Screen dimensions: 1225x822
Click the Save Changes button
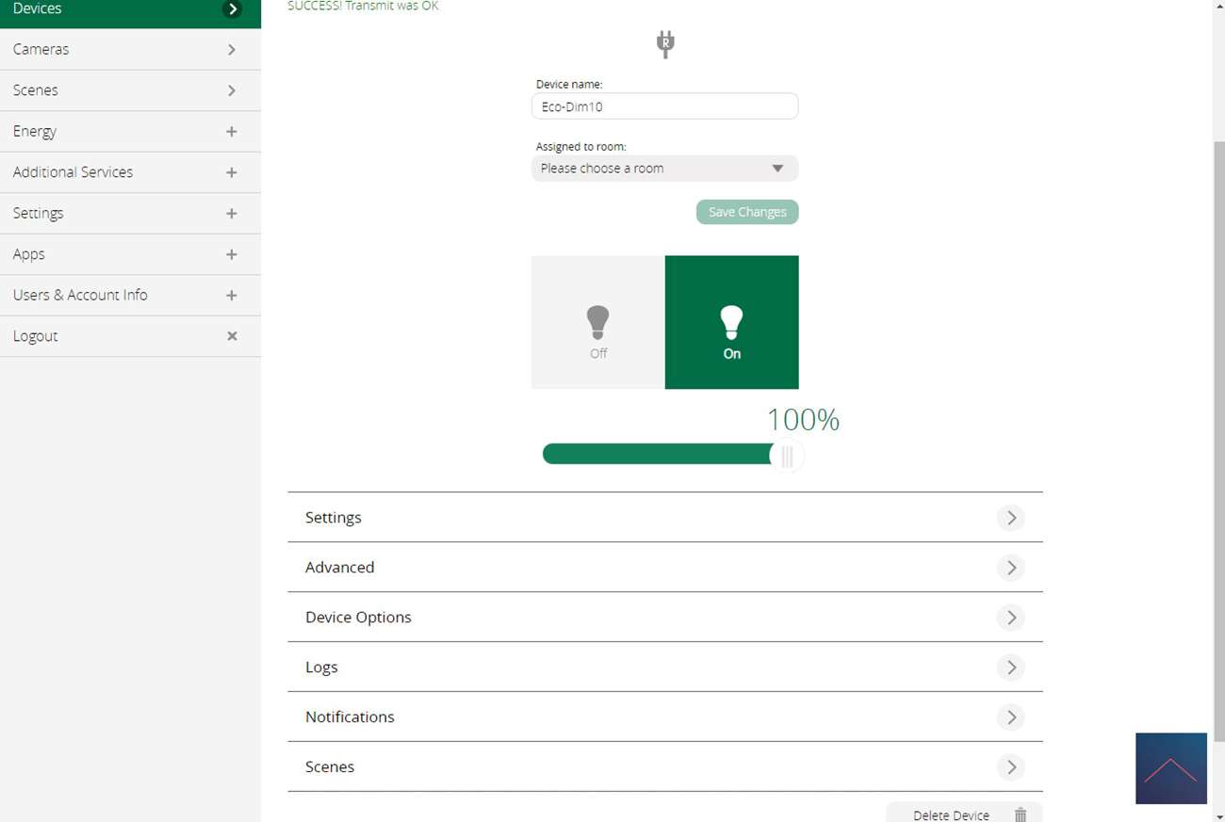coord(747,212)
